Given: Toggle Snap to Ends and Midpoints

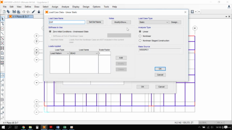Looking at the screenshot, I should tap(3, 80).
